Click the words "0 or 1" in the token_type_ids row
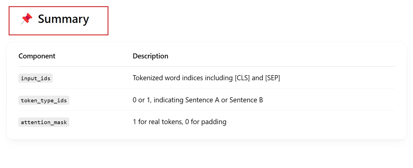 (x=142, y=100)
